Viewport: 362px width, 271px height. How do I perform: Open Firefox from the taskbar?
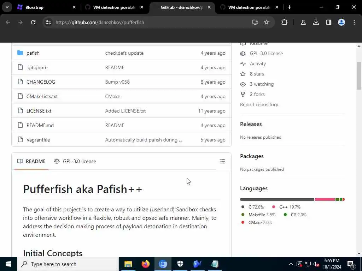145,264
